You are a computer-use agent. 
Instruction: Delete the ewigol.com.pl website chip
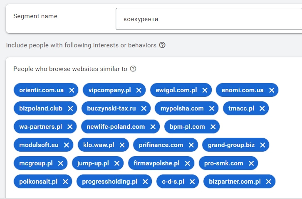pyautogui.click(x=205, y=90)
